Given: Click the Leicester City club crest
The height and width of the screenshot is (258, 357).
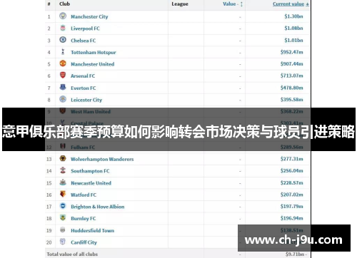Looking at the screenshot, I should click(63, 99).
